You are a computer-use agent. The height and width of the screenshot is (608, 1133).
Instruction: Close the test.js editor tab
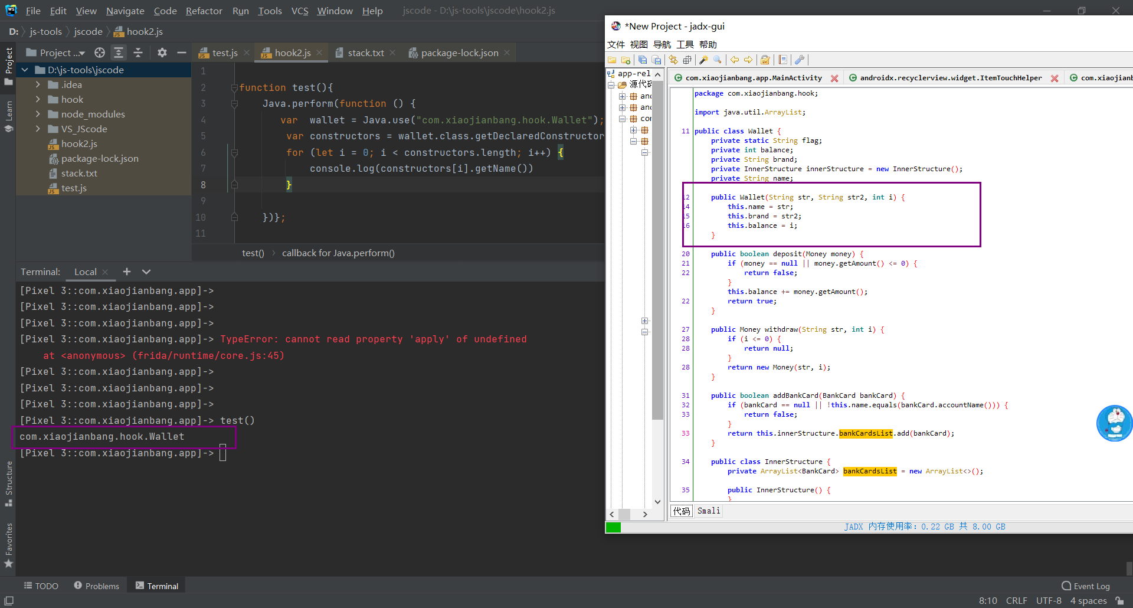(247, 53)
